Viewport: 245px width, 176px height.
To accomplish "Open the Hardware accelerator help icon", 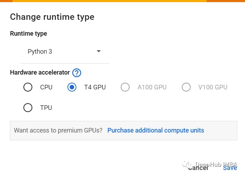I will pyautogui.click(x=77, y=72).
